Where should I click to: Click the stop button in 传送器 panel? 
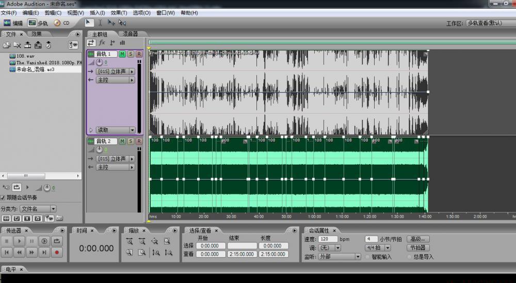pyautogui.click(x=7, y=241)
